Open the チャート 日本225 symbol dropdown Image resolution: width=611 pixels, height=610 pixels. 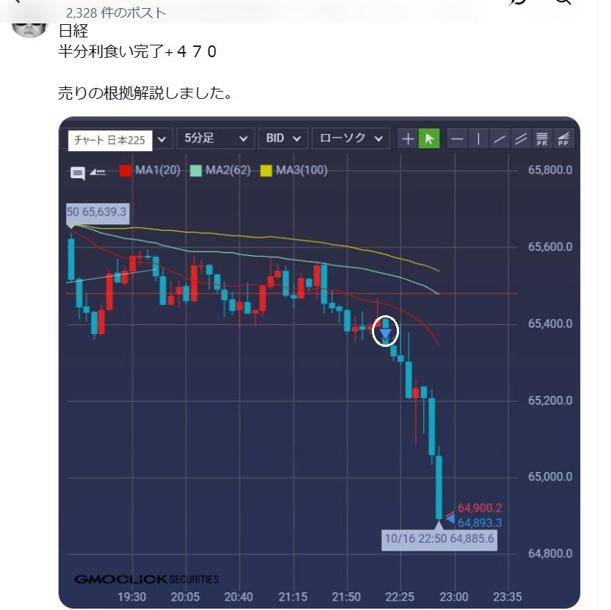[119, 140]
